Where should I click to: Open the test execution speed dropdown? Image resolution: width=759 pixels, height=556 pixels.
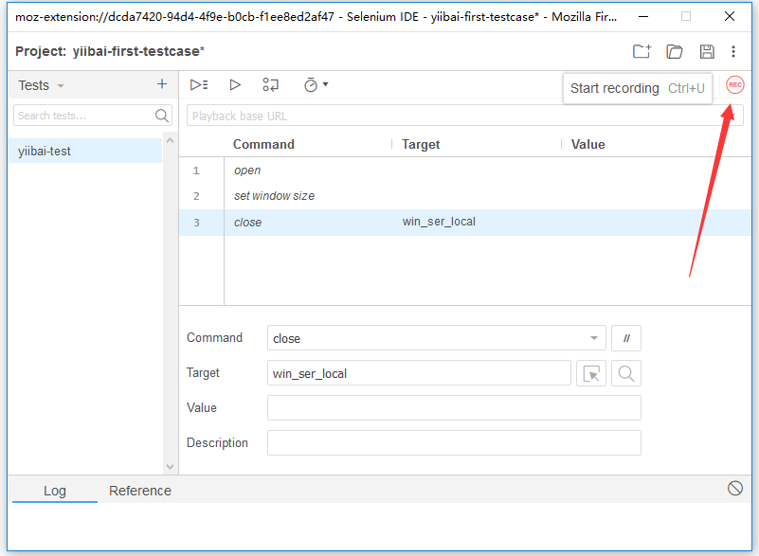point(316,85)
